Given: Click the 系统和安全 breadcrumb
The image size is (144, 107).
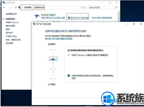Looking at the screenshot, I should click(x=40, y=7).
